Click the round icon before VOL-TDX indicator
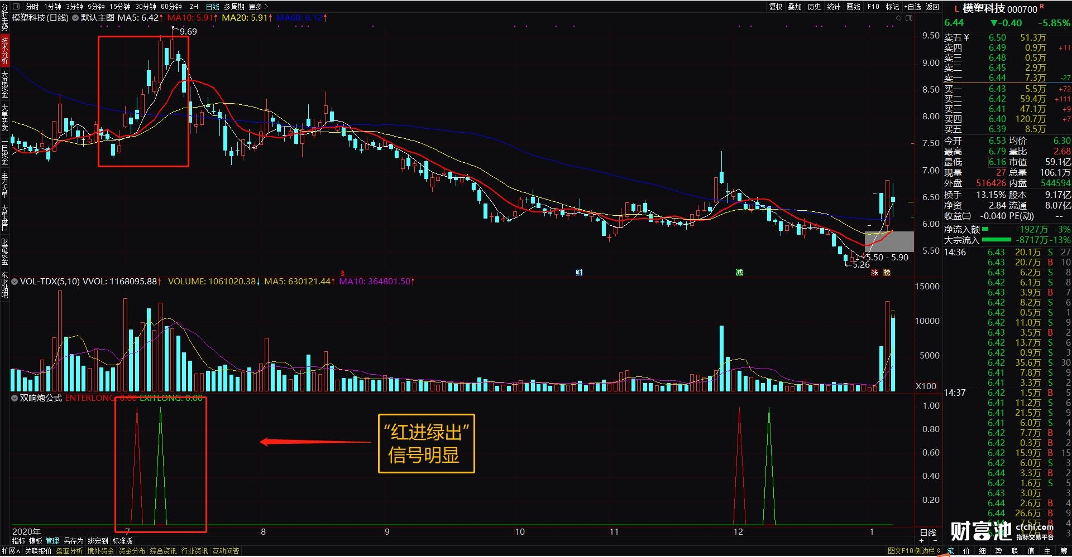This screenshot has width=1072, height=557. click(15, 282)
